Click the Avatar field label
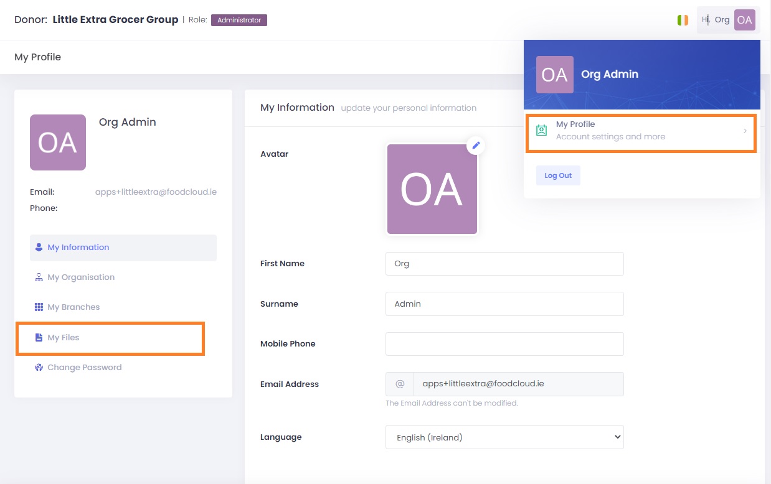Image resolution: width=771 pixels, height=484 pixels. point(275,154)
